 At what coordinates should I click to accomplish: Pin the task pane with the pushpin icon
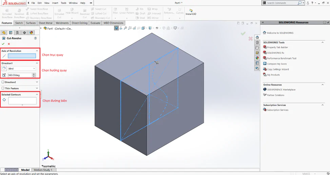tap(328, 22)
